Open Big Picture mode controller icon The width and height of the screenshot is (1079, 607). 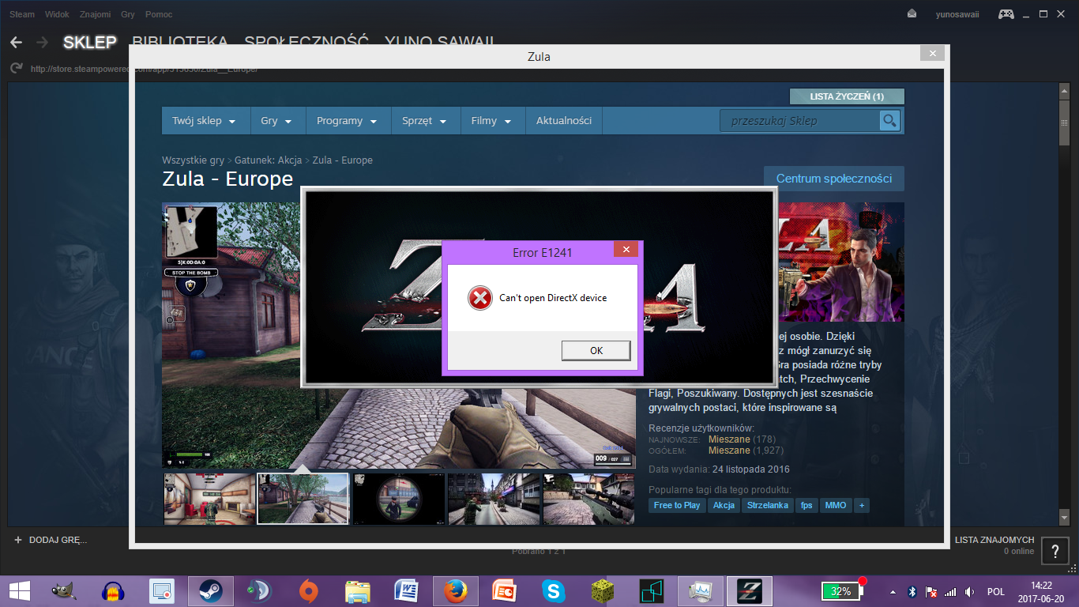[1006, 14]
